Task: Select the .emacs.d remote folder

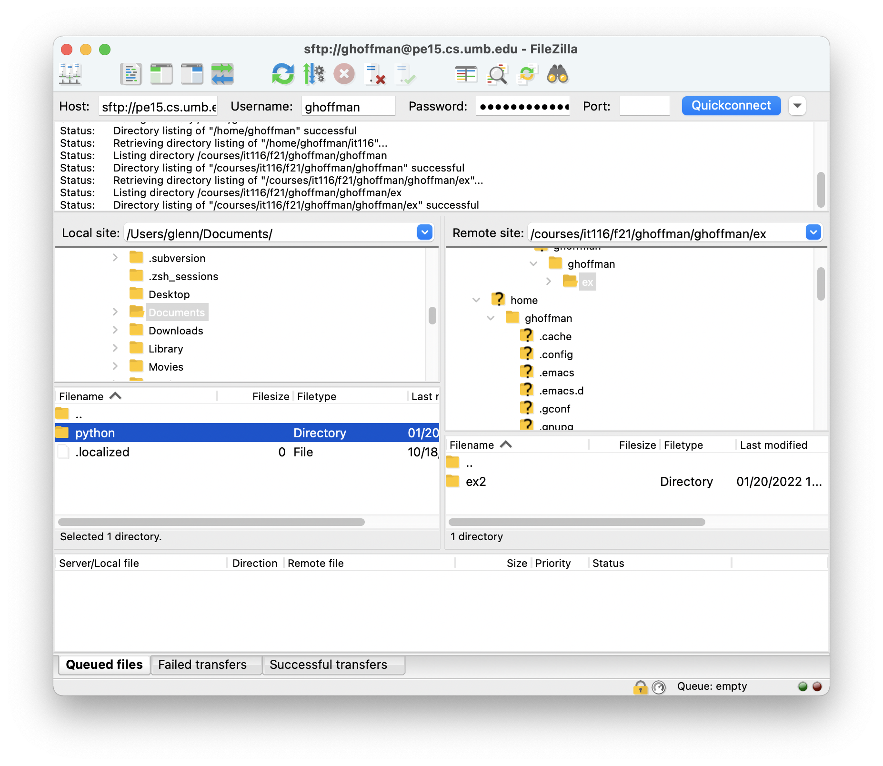Action: pyautogui.click(x=561, y=391)
